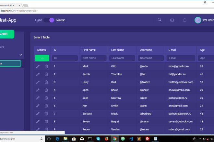Delete row 2 Jacob with trash icon

point(46,74)
